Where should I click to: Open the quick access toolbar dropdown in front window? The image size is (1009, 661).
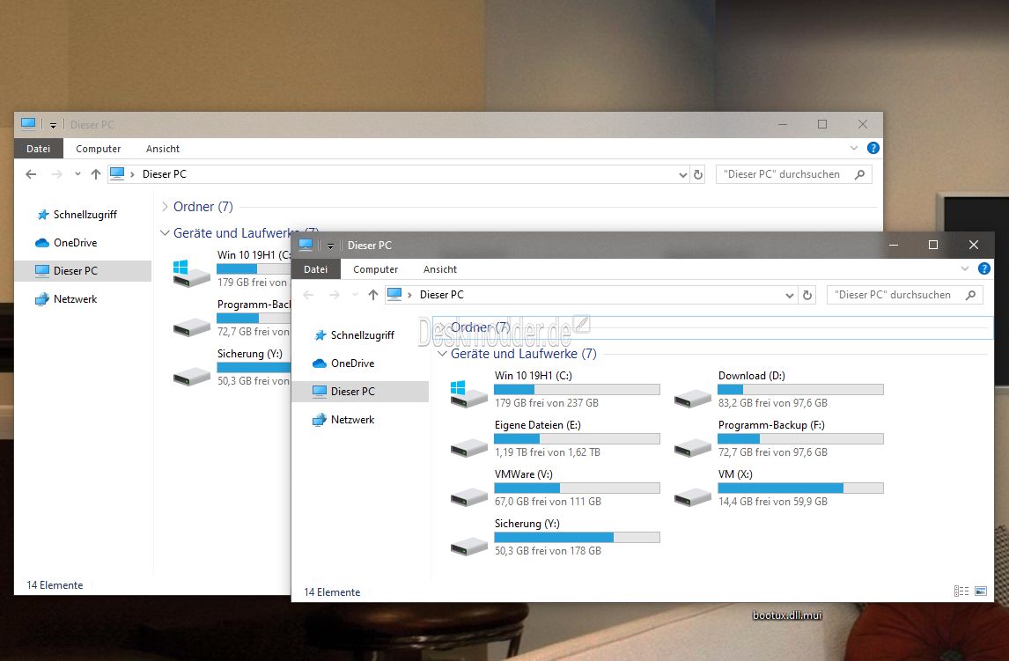(x=330, y=246)
